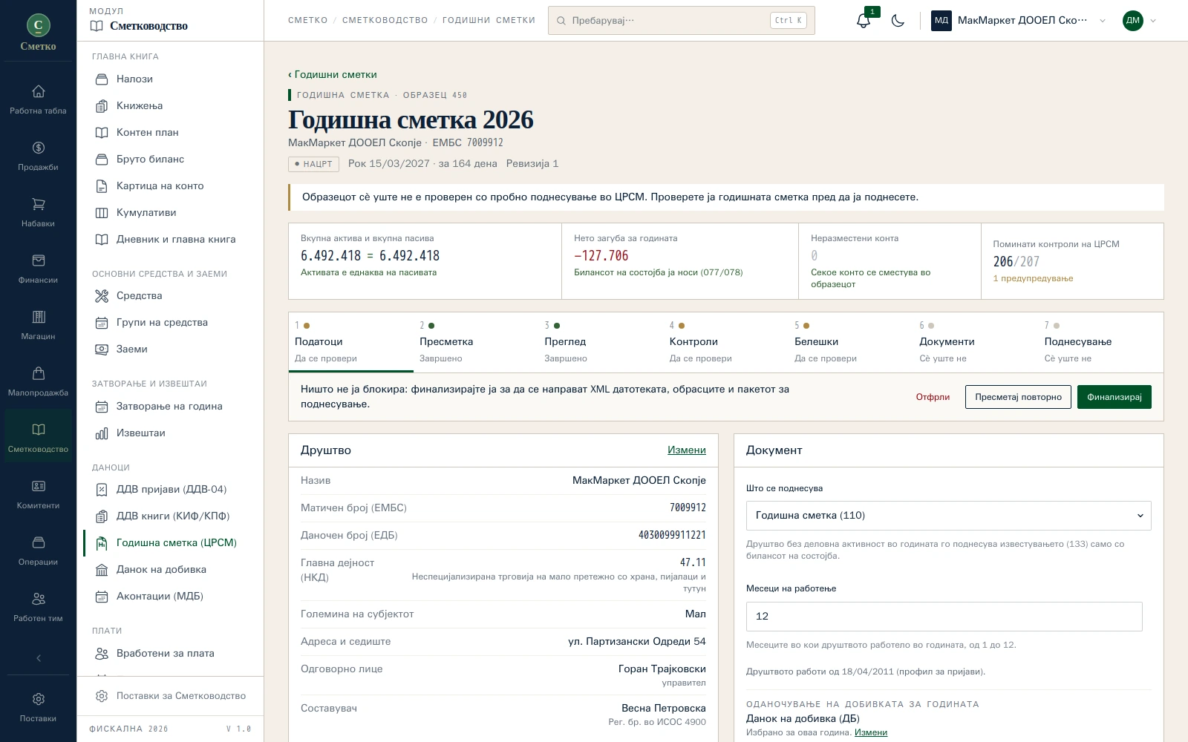The width and height of the screenshot is (1188, 742).
Task: Open Книжења in the sidebar
Action: (170, 105)
